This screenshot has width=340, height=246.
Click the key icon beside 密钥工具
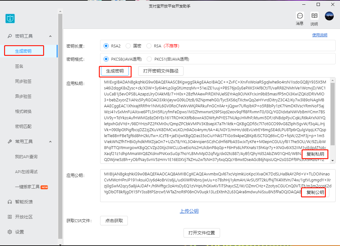click(x=9, y=36)
